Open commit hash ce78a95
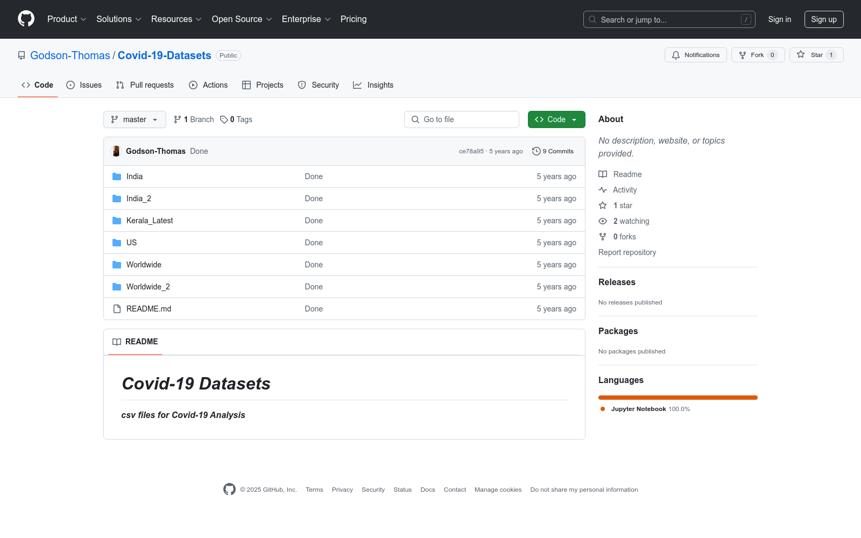861x538 pixels. pyautogui.click(x=471, y=151)
